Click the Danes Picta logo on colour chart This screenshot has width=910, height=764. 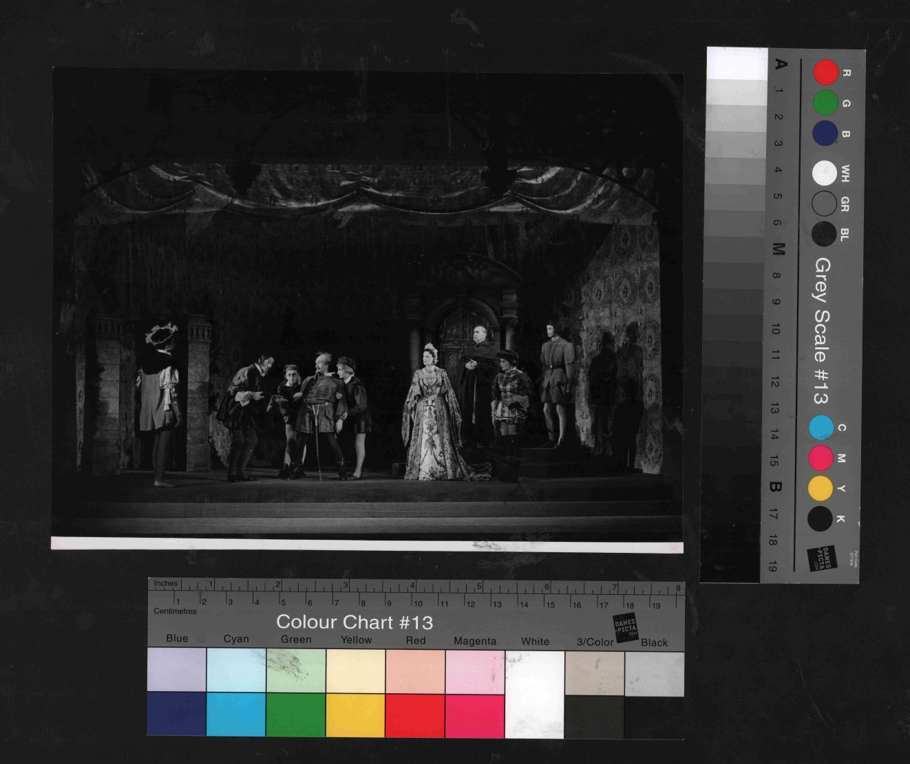(625, 627)
